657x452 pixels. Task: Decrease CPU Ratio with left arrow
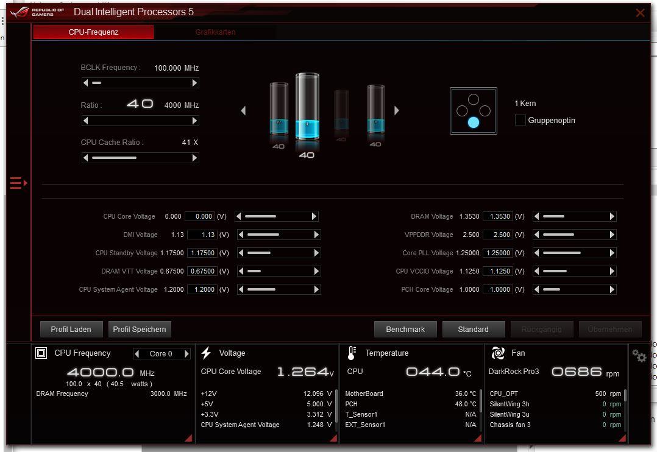pyautogui.click(x=86, y=121)
